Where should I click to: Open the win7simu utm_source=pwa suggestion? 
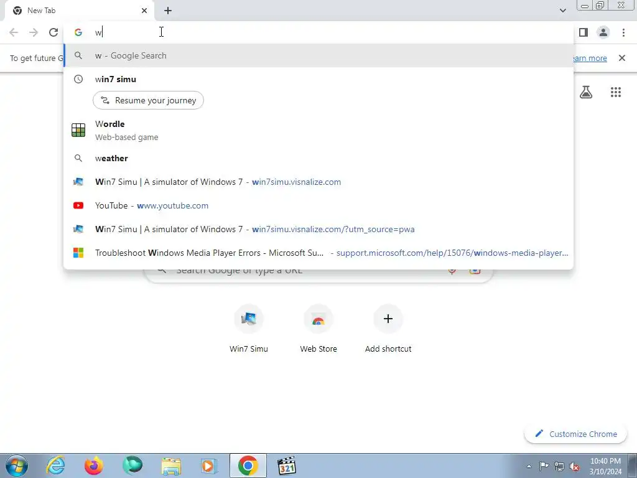(x=318, y=229)
